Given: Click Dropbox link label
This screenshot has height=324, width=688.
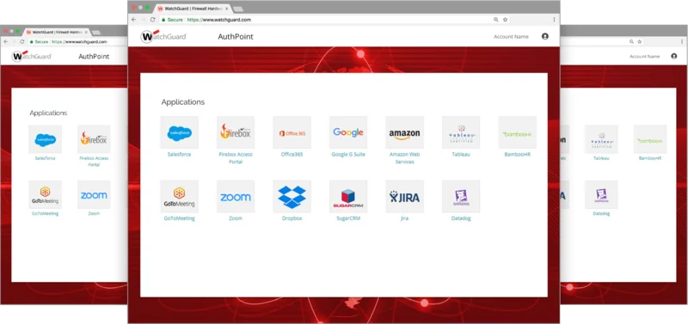Looking at the screenshot, I should (292, 218).
